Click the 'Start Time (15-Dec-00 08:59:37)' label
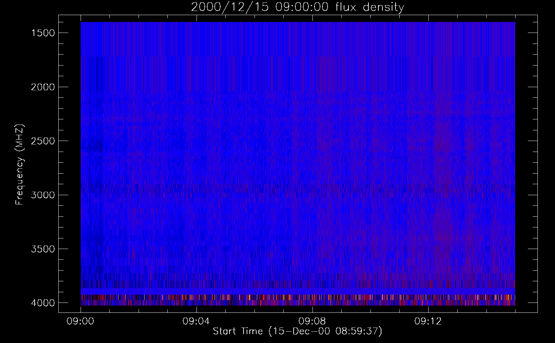The height and width of the screenshot is (343, 555). coord(297,331)
